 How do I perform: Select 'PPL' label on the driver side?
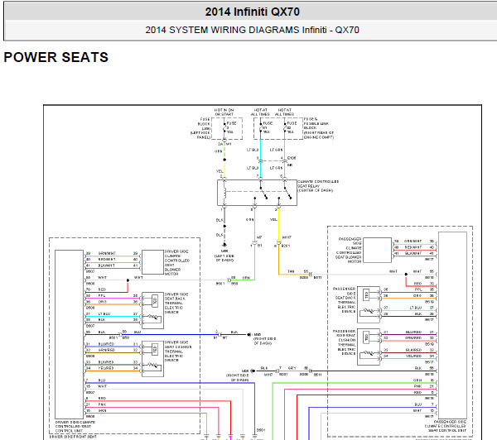point(102,295)
